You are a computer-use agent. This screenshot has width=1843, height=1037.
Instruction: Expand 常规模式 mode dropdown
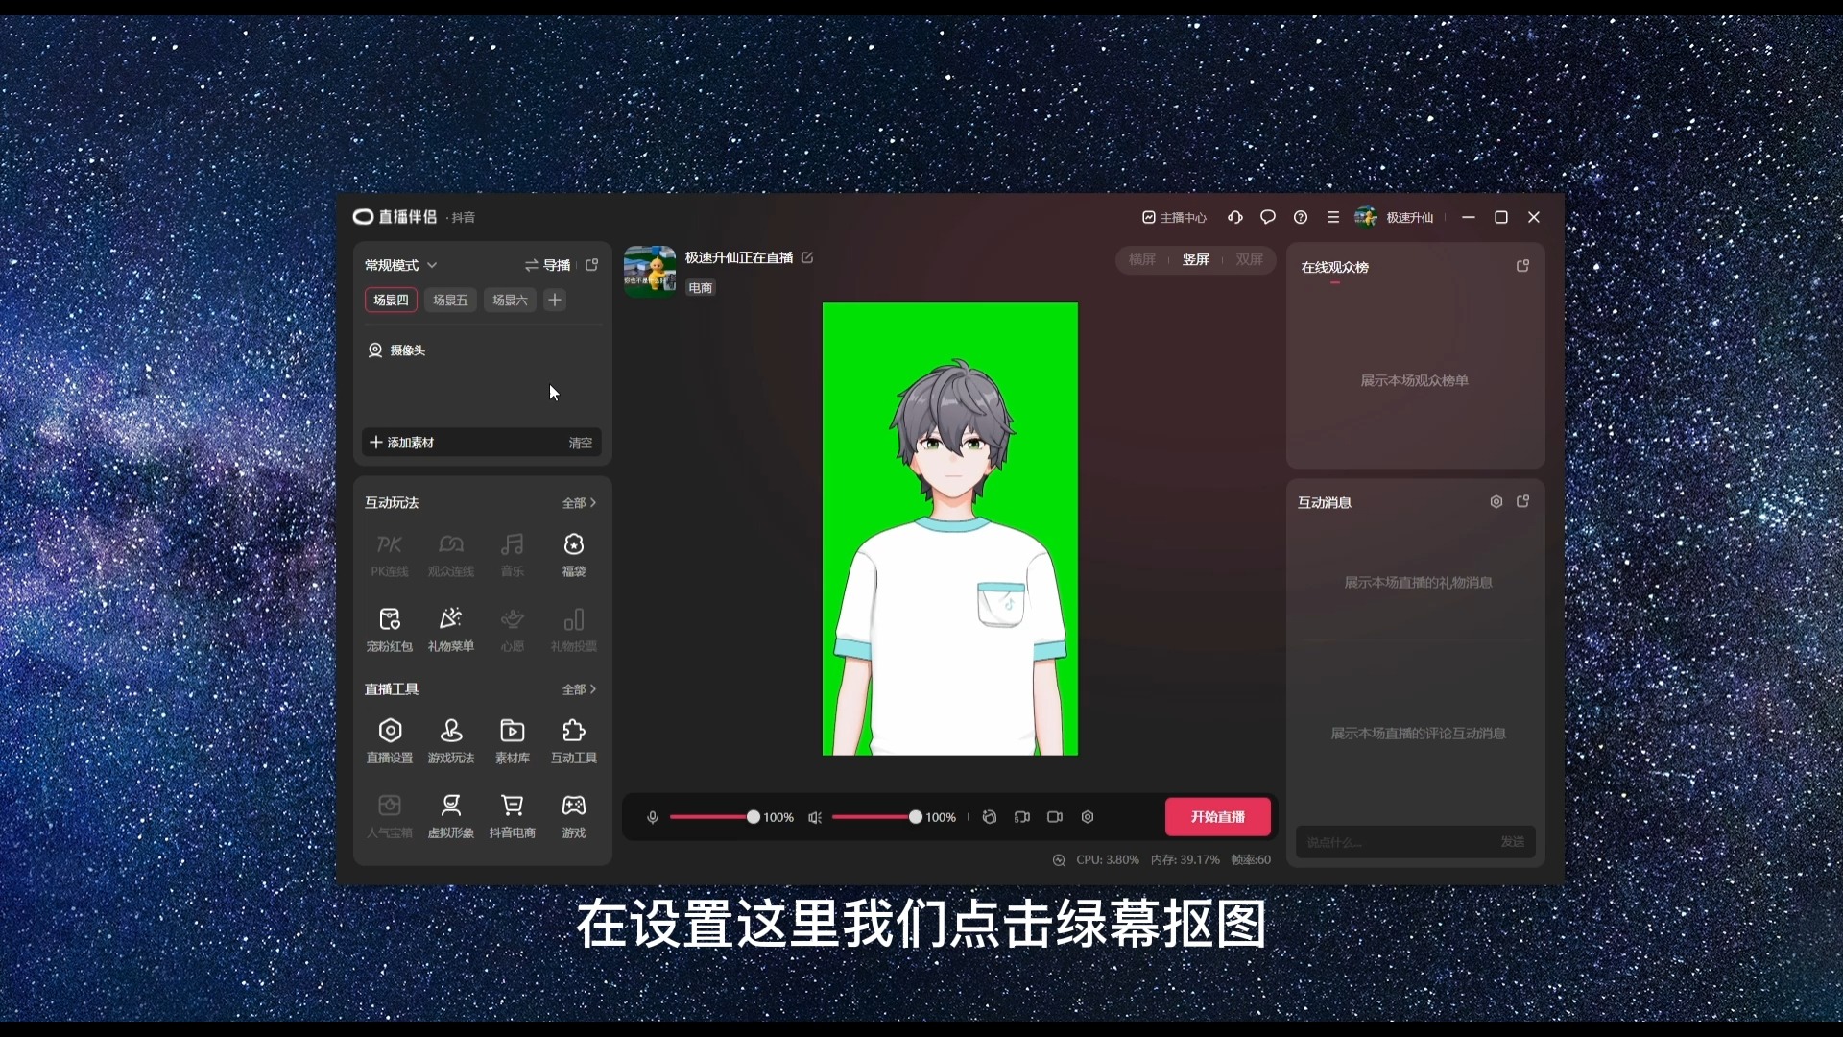(x=400, y=265)
